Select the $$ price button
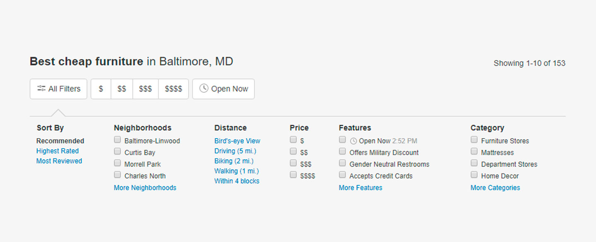The height and width of the screenshot is (242, 596). [122, 89]
